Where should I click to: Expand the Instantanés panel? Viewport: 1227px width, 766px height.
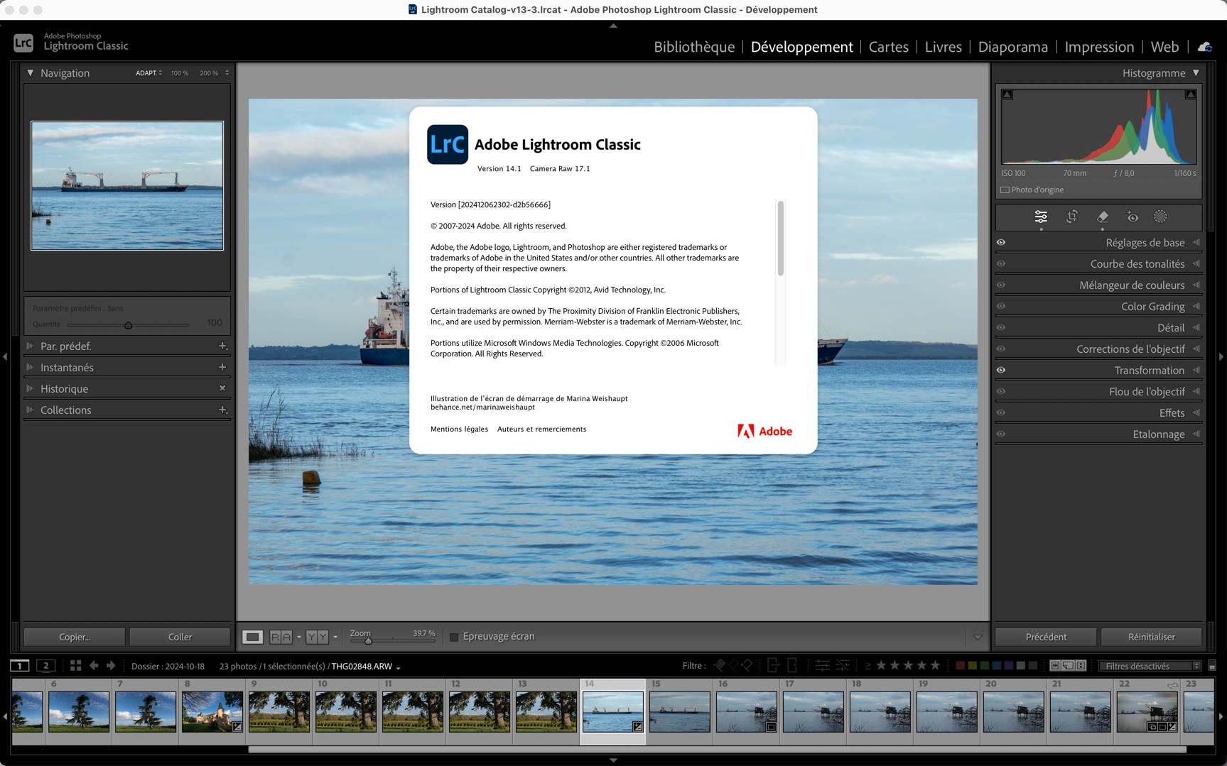(x=30, y=368)
